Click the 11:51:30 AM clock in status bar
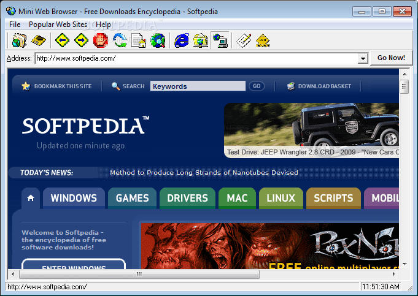Screen dimensions: 418x296 381,287
